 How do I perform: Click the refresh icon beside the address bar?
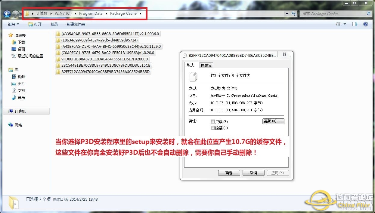coord(293,14)
